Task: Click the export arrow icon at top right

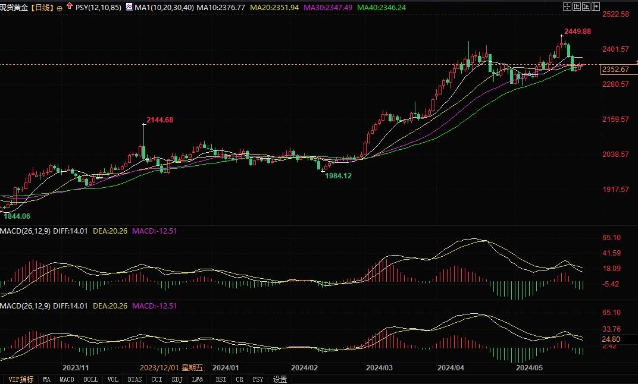Action: (596, 7)
